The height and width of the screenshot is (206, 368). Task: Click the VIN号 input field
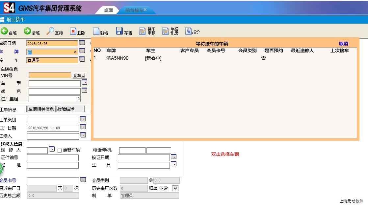coord(50,75)
